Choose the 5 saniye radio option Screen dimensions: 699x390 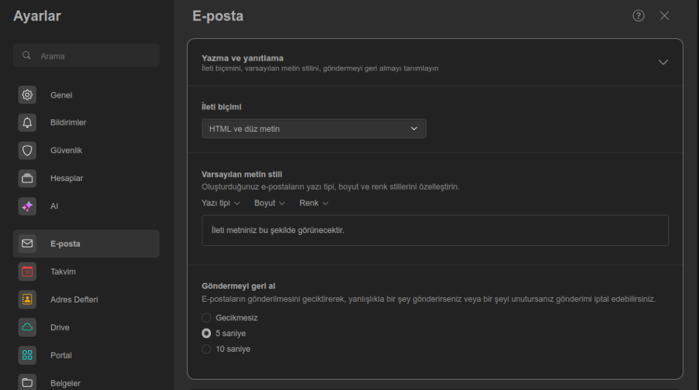[207, 333]
